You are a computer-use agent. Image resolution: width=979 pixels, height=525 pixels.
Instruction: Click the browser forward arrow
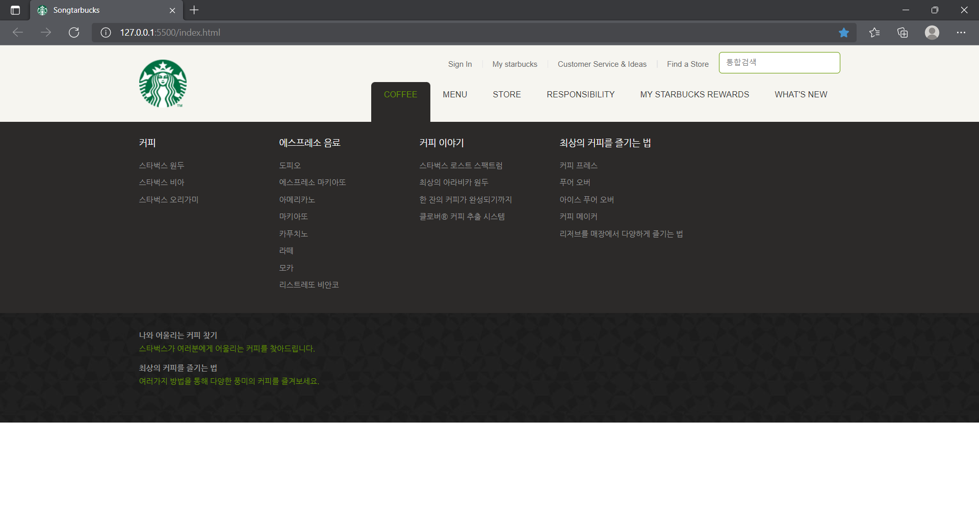[x=46, y=33]
